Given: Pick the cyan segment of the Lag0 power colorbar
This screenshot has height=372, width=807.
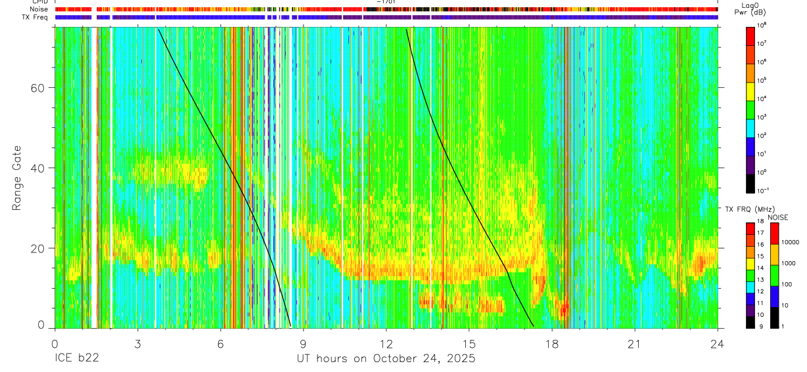Looking at the screenshot, I should tap(750, 127).
